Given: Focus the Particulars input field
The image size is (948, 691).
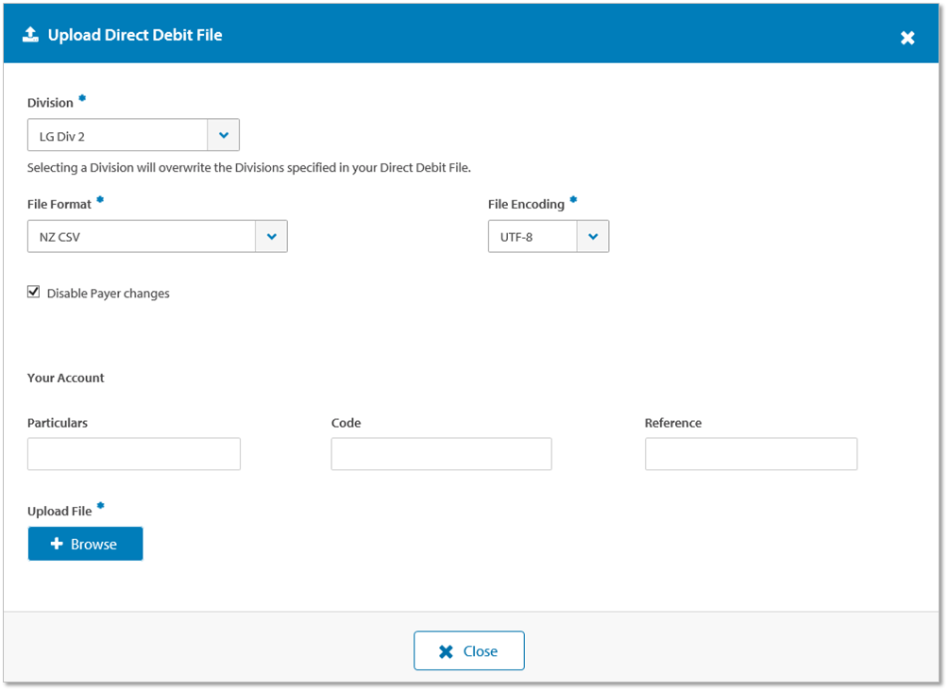Looking at the screenshot, I should (x=134, y=454).
